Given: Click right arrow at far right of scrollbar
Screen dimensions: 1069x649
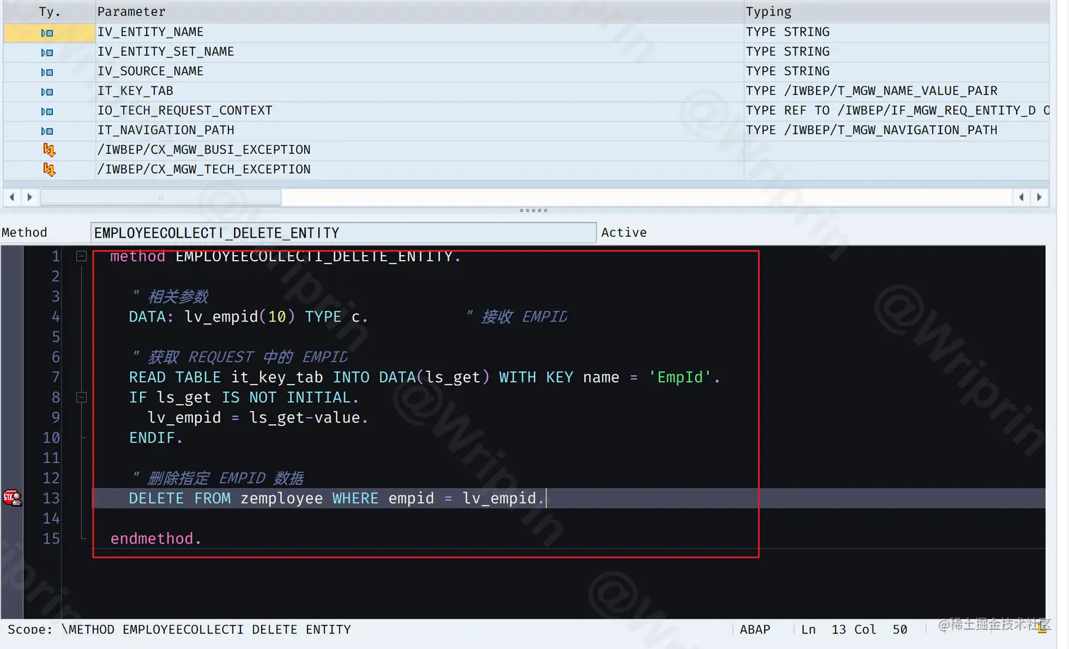Looking at the screenshot, I should (x=1039, y=197).
